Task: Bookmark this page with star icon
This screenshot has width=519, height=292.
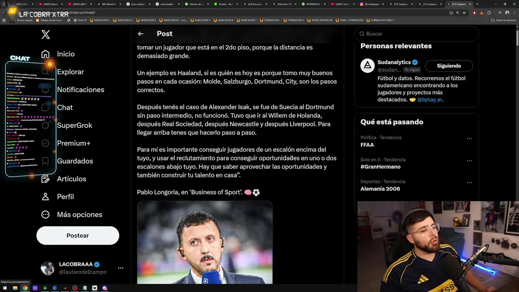Action: (464, 13)
